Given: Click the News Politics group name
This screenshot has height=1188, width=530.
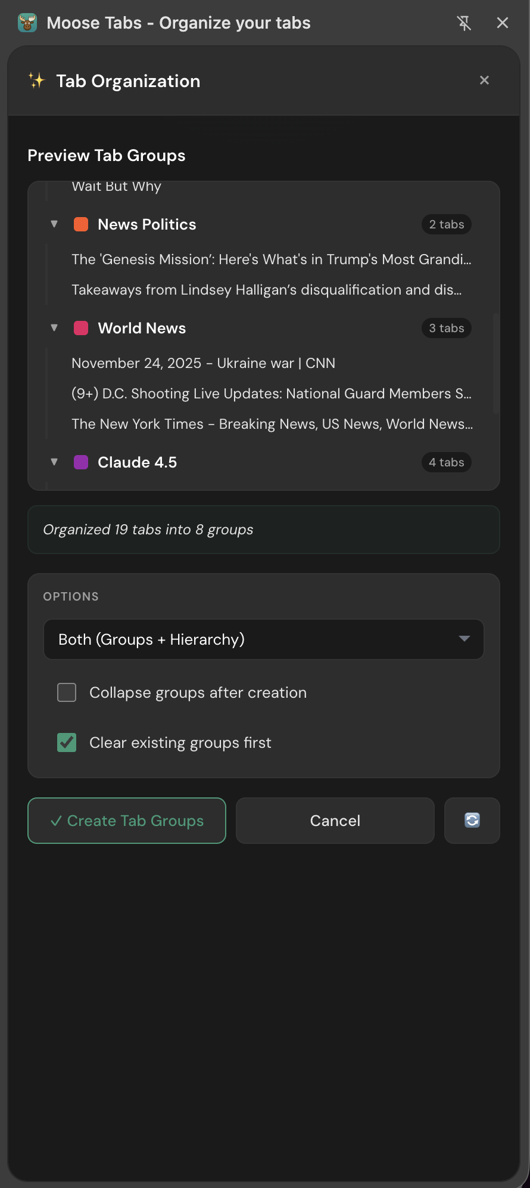Looking at the screenshot, I should pyautogui.click(x=147, y=224).
